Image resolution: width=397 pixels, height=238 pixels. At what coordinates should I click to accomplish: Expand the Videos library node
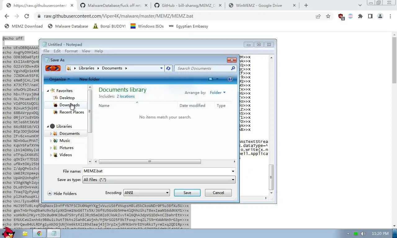[x=51, y=155]
